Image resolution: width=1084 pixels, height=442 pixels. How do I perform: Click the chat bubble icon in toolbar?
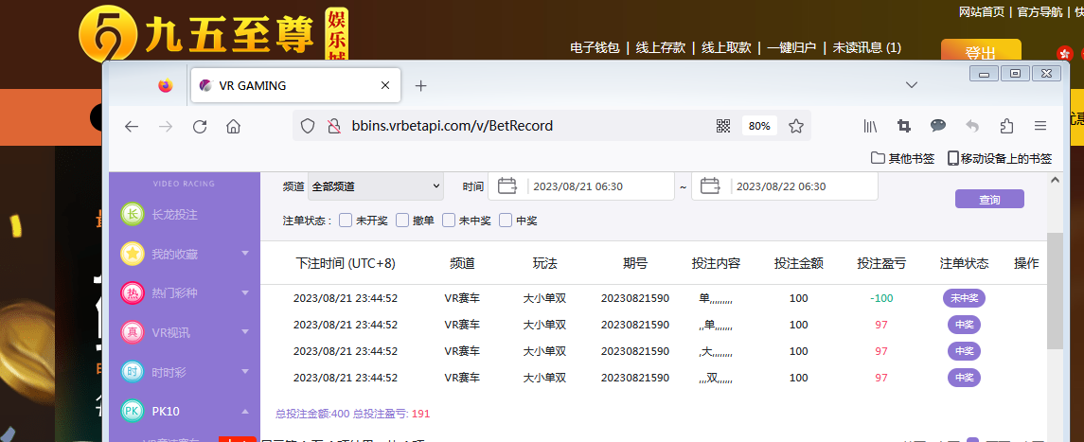(938, 125)
